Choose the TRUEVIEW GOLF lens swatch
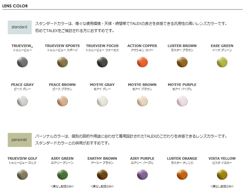 click(x=22, y=175)
